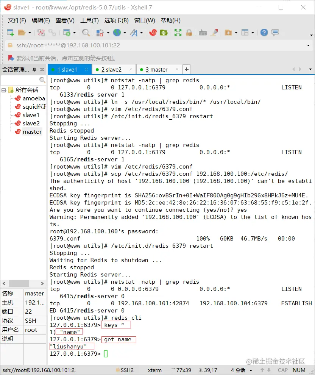
Task: Click the new folder plus toolbar icon
Action: (x=228, y=33)
